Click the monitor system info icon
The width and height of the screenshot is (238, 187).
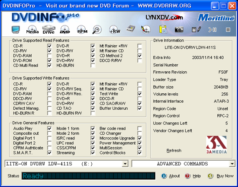tap(16, 29)
